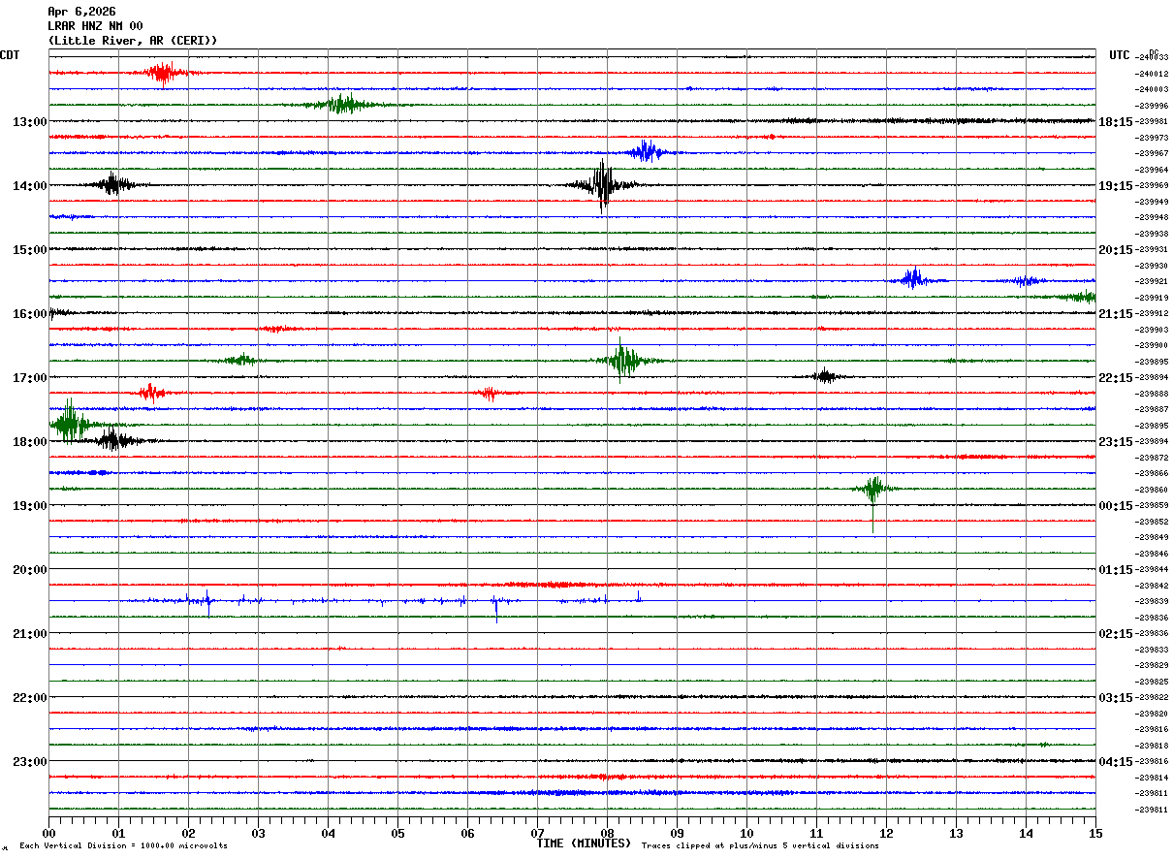Click the 21:15 UTC time label
Image resolution: width=1173 pixels, height=859 pixels.
[x=1116, y=314]
